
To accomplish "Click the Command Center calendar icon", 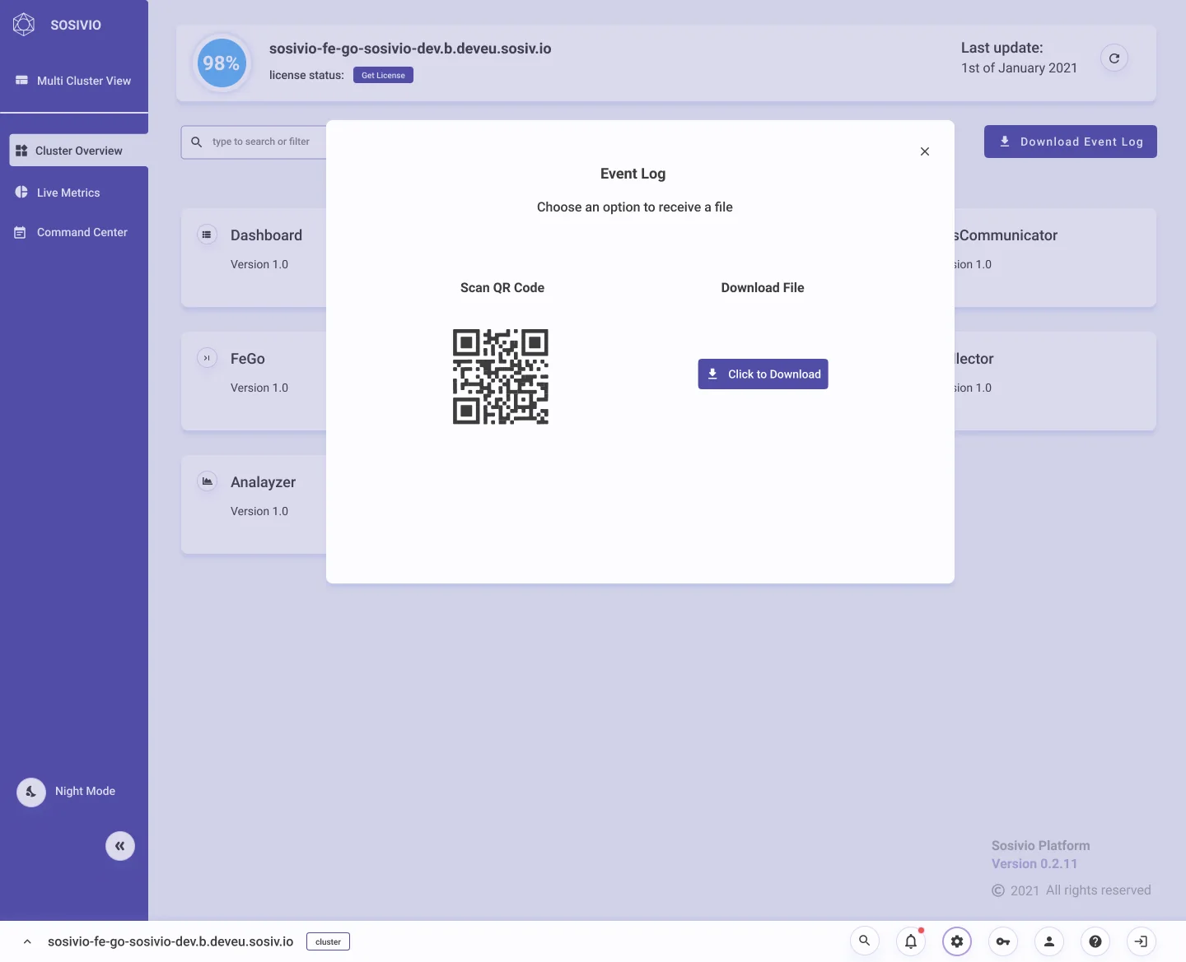I will pyautogui.click(x=21, y=233).
